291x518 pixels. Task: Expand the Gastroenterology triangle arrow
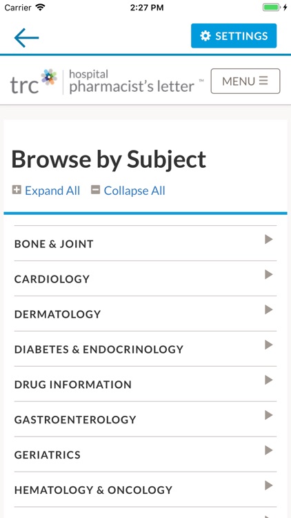pyautogui.click(x=268, y=415)
